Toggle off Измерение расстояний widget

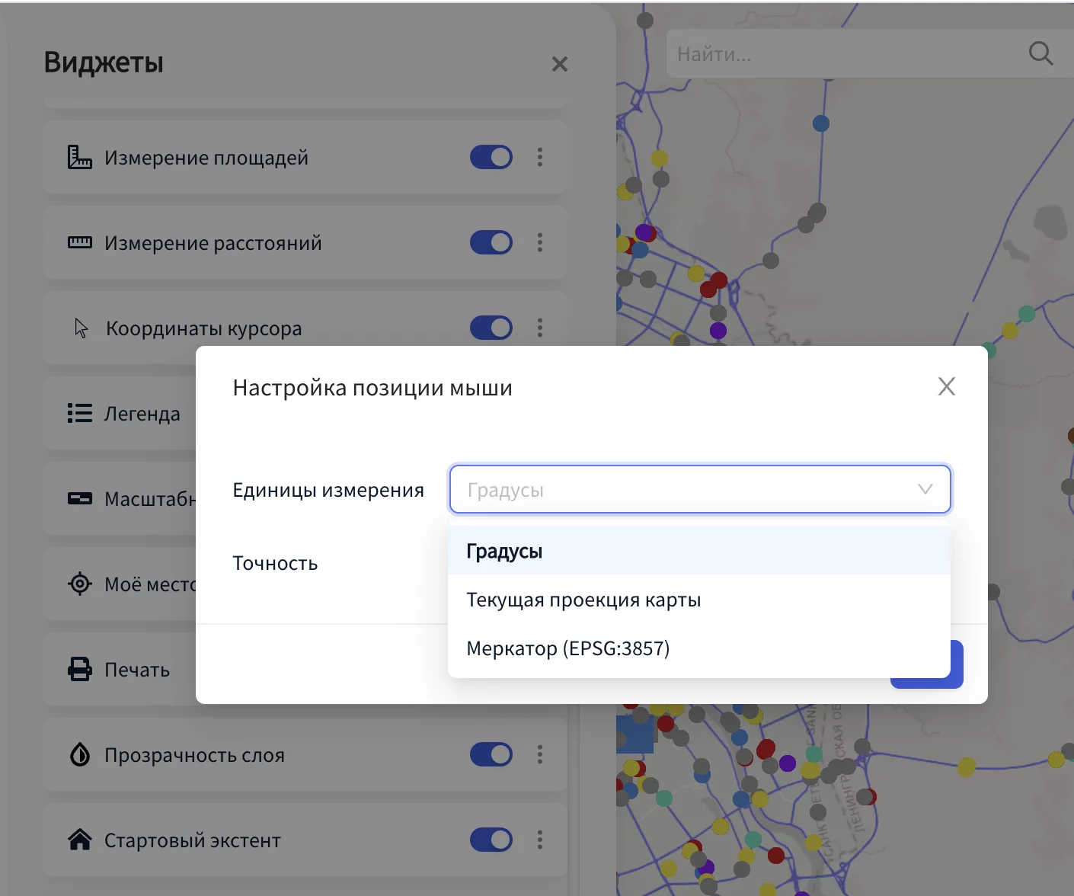[x=491, y=243]
